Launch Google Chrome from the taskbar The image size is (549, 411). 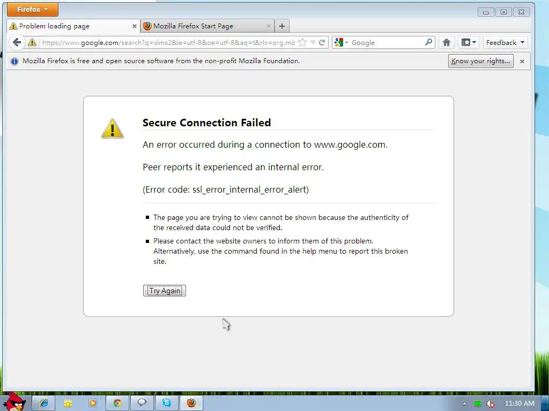click(117, 403)
